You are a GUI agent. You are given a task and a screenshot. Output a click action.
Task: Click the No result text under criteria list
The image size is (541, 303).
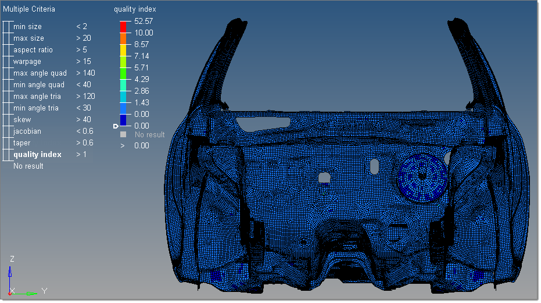click(28, 166)
